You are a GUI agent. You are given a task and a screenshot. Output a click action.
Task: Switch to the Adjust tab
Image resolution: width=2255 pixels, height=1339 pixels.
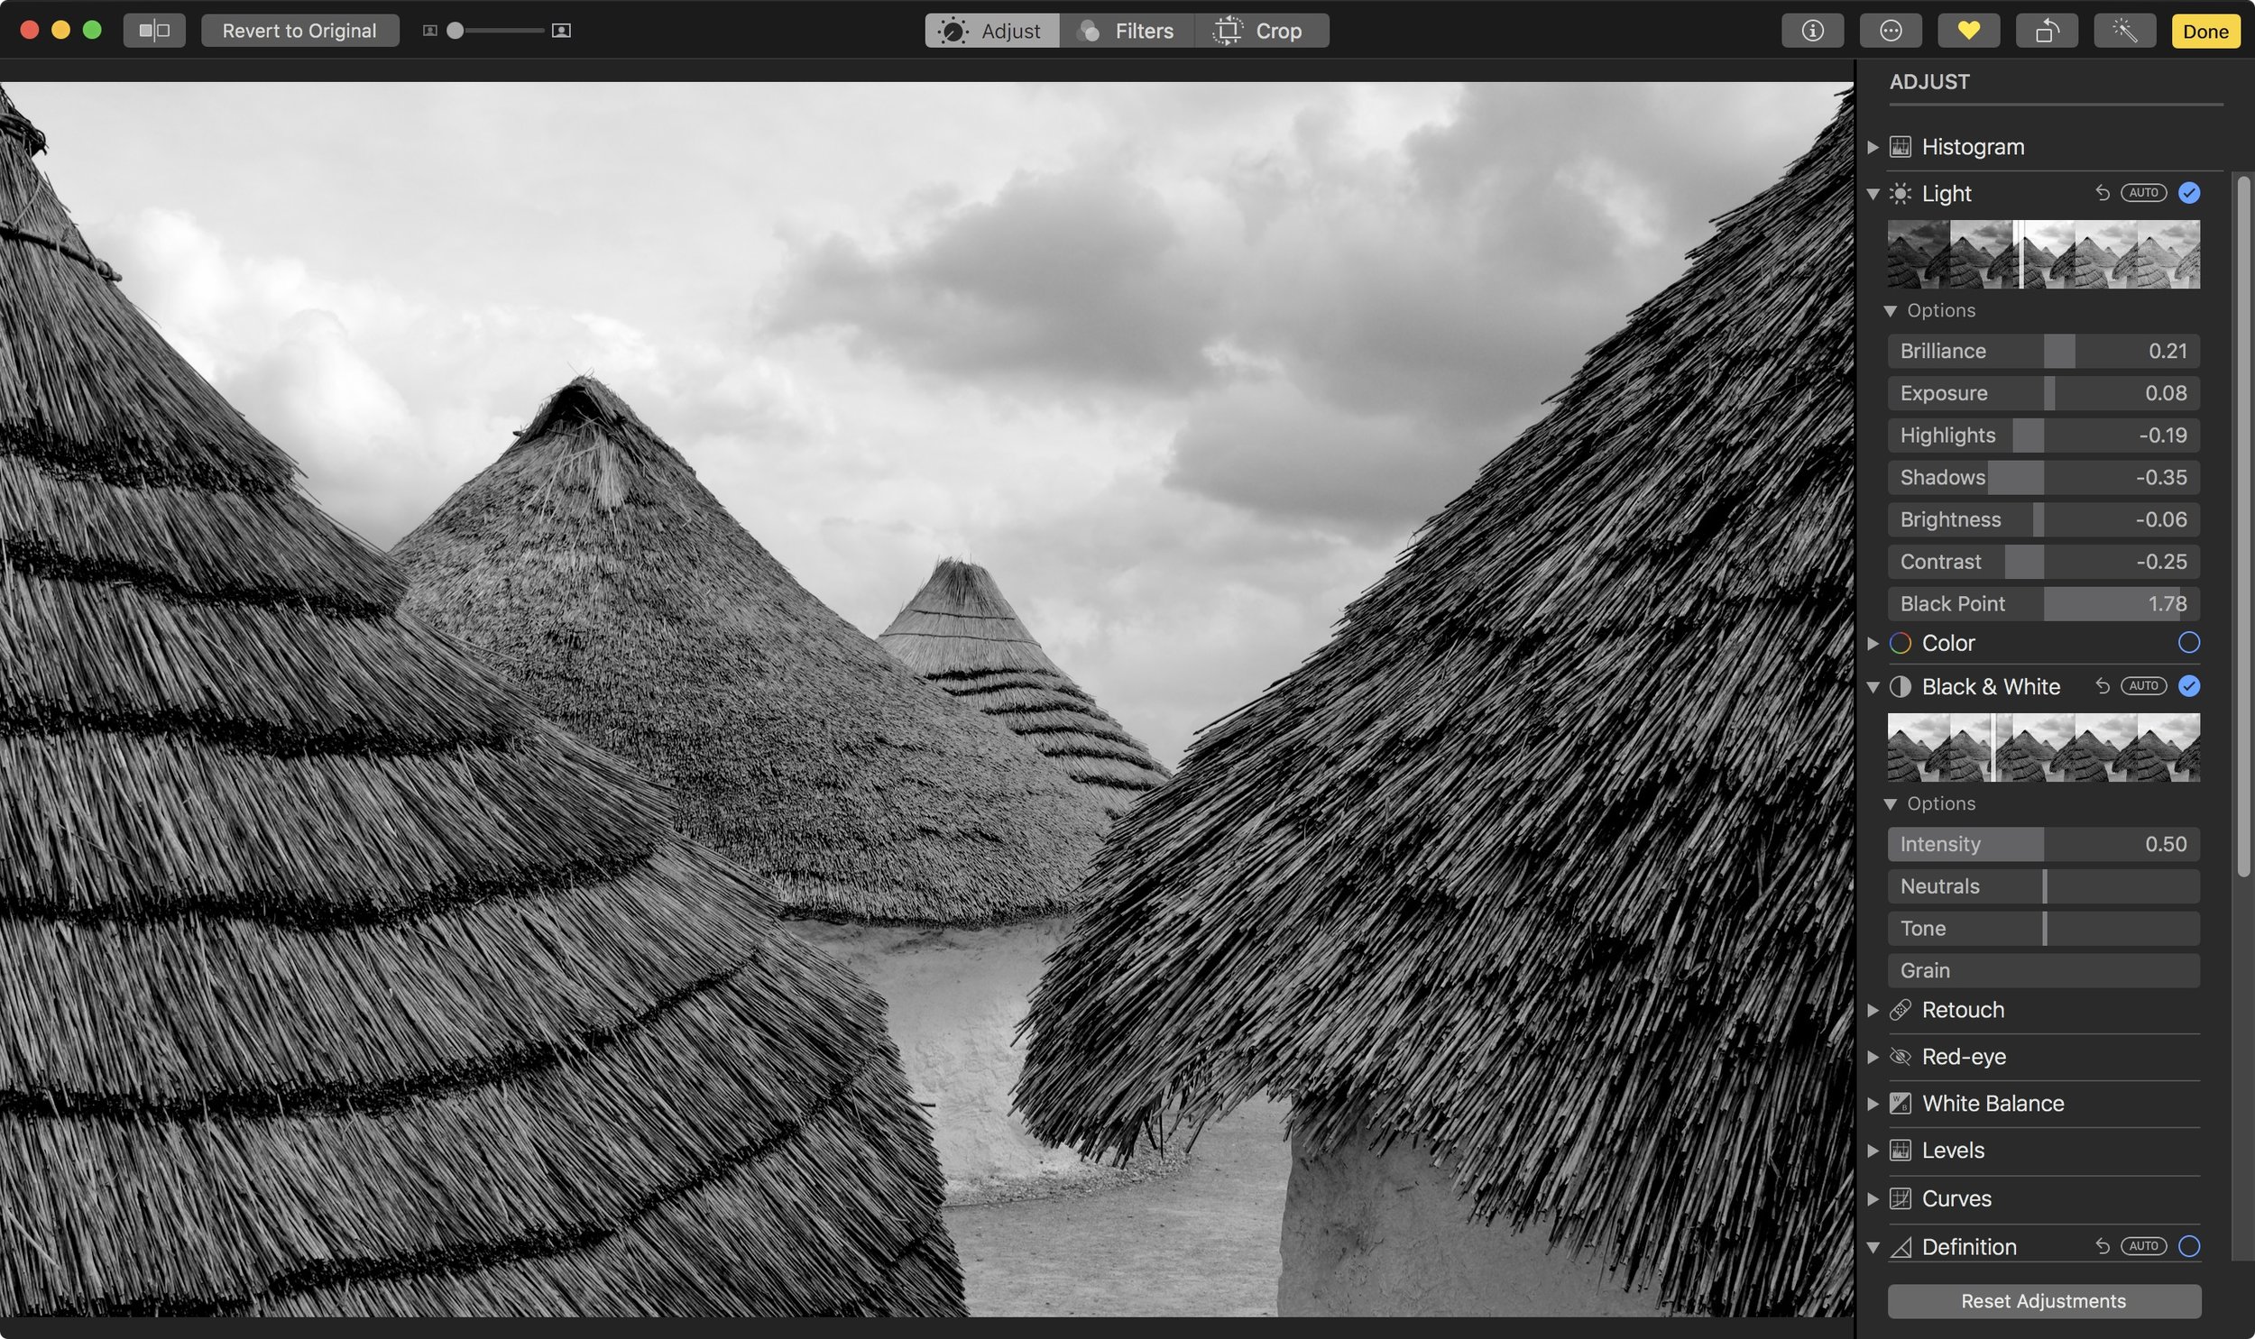click(x=991, y=31)
